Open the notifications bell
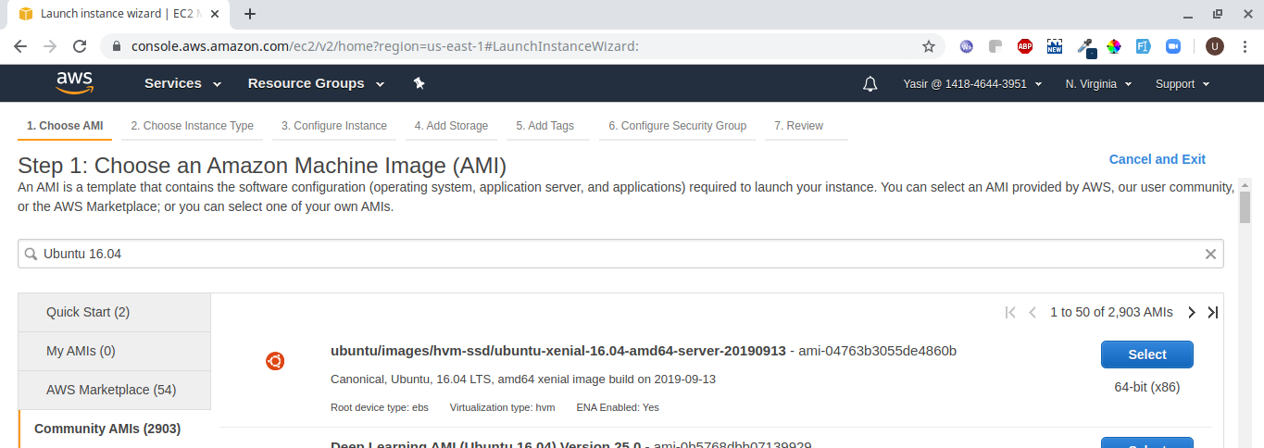This screenshot has width=1264, height=448. (x=870, y=84)
